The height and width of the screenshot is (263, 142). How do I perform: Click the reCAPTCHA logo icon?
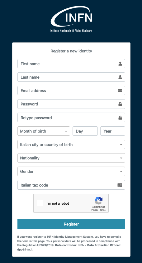pos(99,201)
